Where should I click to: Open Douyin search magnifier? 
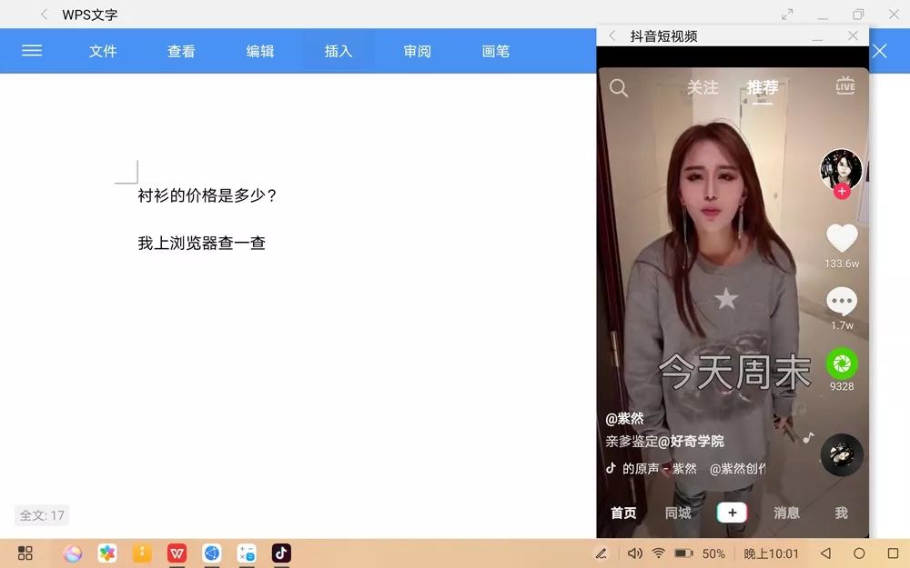click(x=619, y=88)
